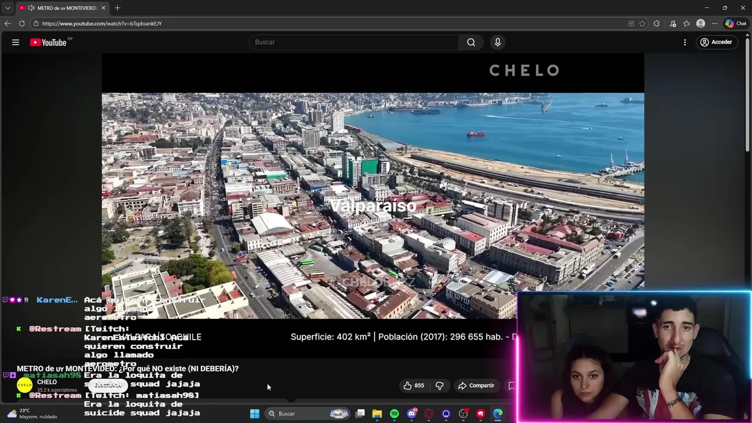Click the URL address bar
This screenshot has height=423, width=752.
(329, 23)
